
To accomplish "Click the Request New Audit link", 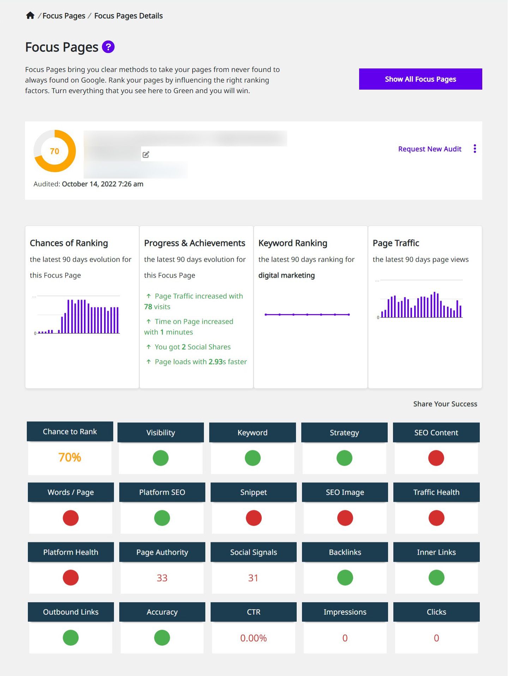I will pos(429,149).
